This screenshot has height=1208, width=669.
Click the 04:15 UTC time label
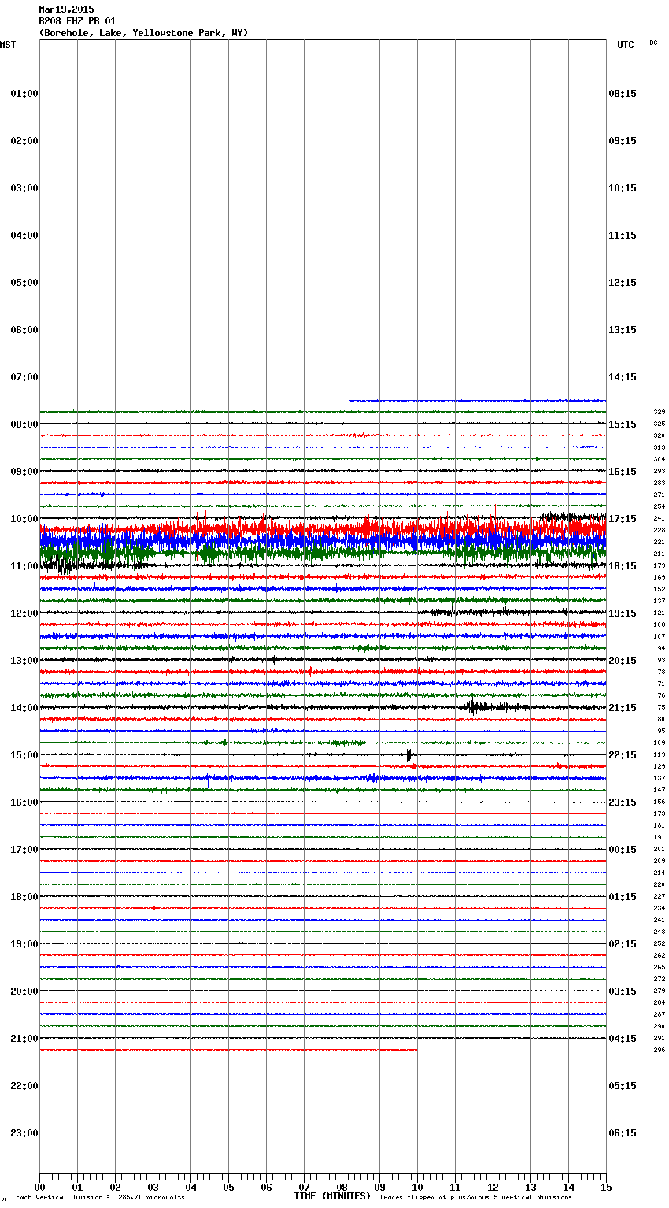623,1039
